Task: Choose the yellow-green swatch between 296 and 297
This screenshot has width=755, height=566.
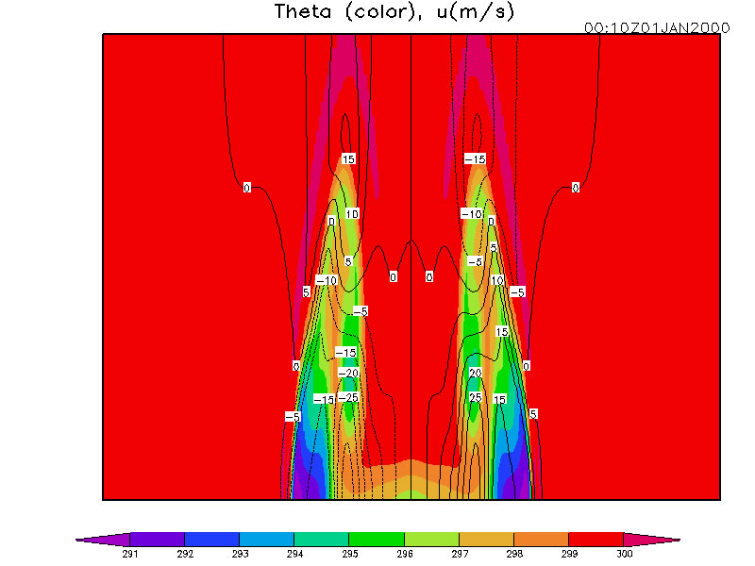Action: click(x=431, y=539)
